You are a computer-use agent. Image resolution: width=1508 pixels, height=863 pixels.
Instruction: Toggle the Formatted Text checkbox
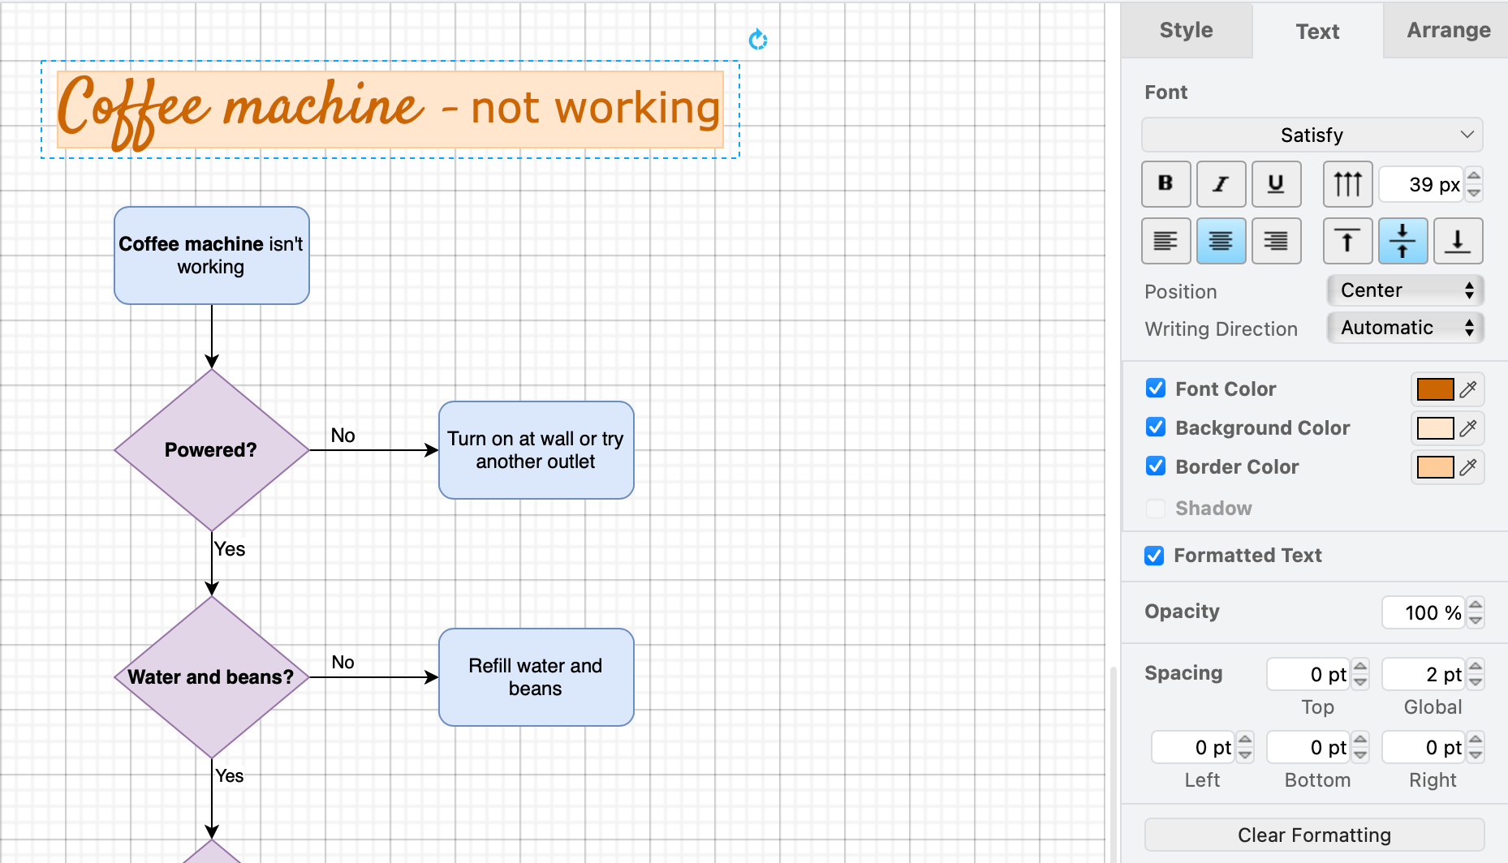tap(1154, 556)
